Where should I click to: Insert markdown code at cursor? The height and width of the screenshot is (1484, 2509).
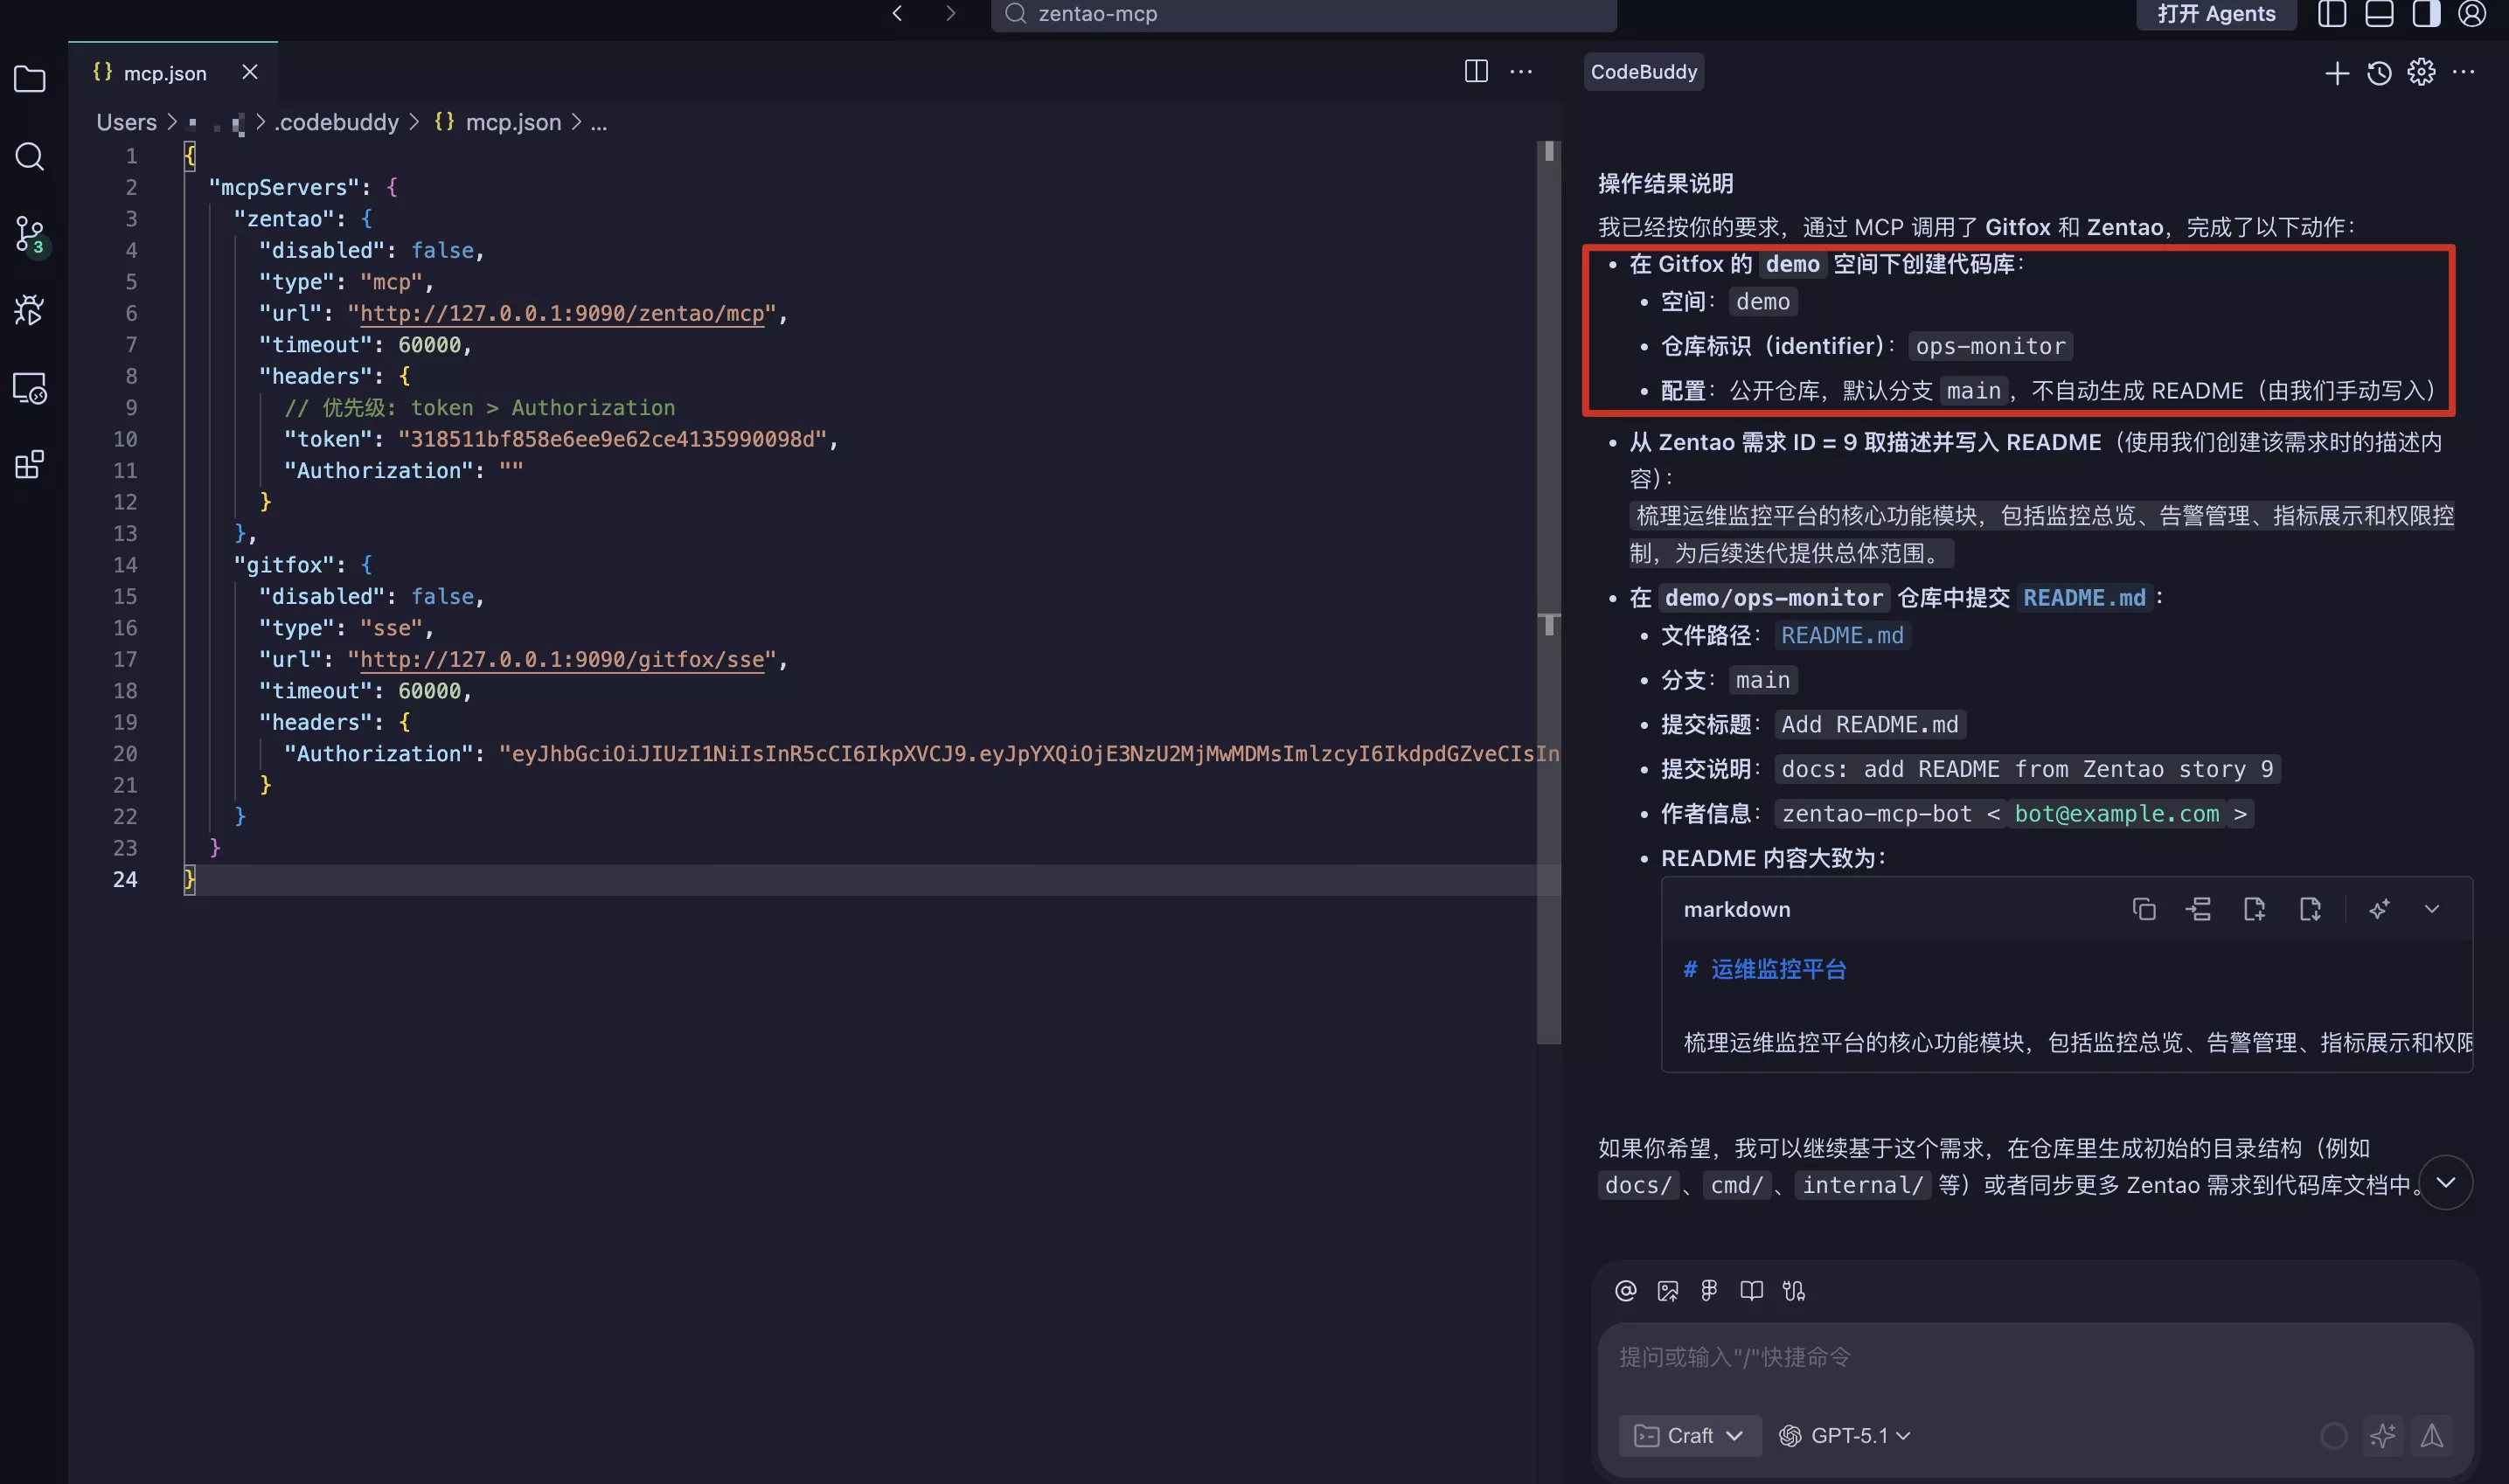[x=2198, y=909]
